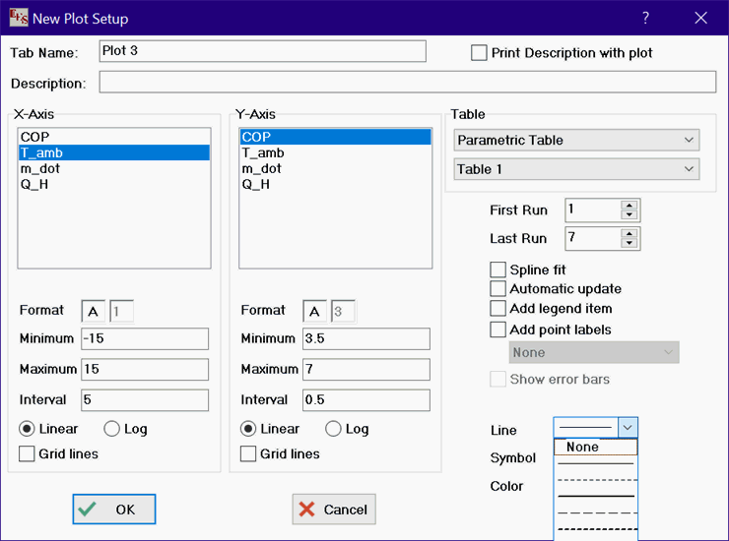
Task: Check Add legend item
Action: coord(498,309)
